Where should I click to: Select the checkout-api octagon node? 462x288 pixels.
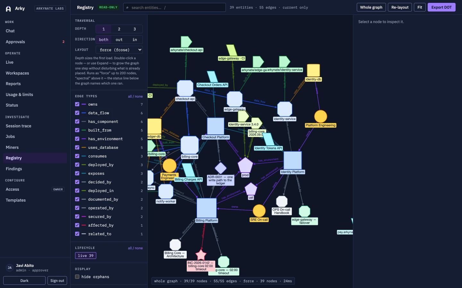point(185,88)
